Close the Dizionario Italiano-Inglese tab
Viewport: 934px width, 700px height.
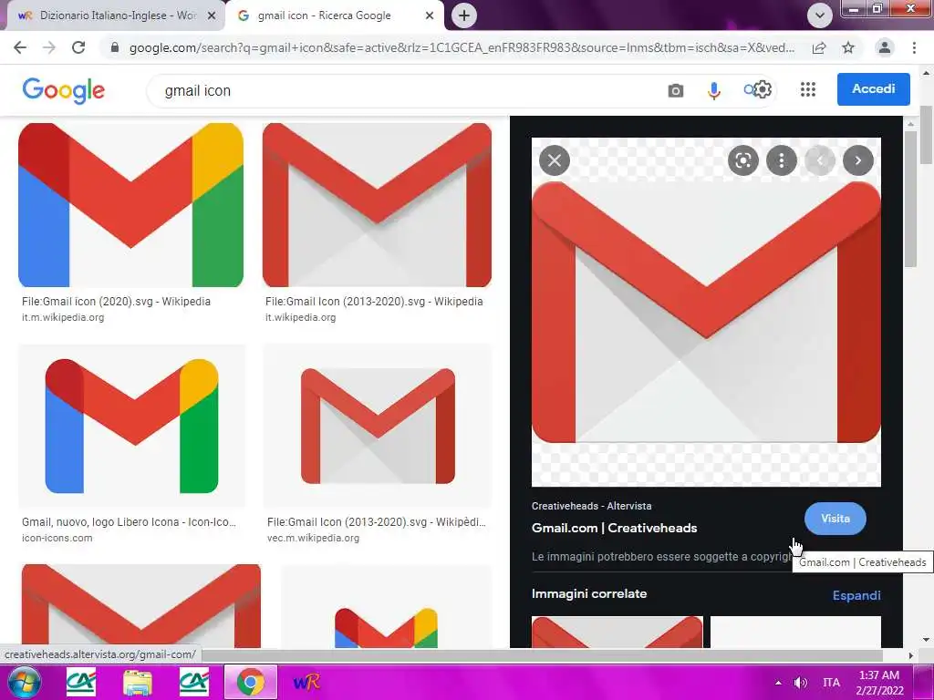click(212, 15)
